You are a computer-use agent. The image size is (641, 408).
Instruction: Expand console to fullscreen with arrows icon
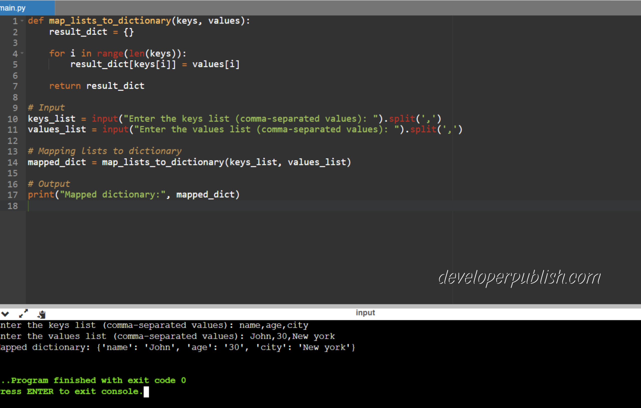pyautogui.click(x=24, y=314)
